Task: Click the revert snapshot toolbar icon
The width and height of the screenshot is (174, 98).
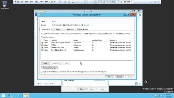Action: tap(69, 2)
